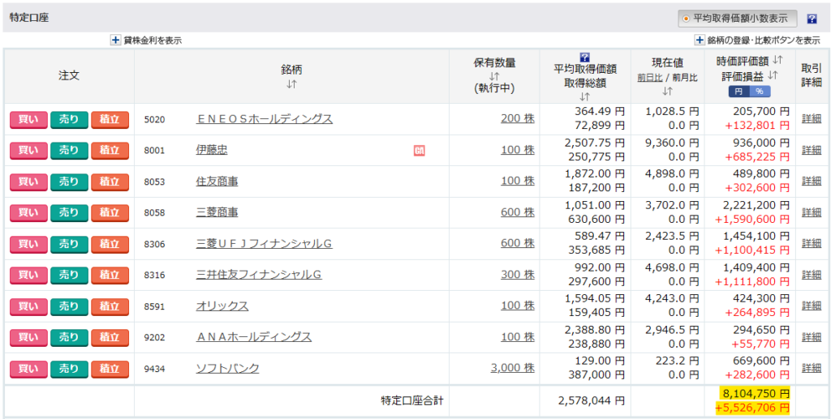Sort by 時価評価額 using the arrows icon
Viewport: 831px width, 419px height.
(x=777, y=61)
